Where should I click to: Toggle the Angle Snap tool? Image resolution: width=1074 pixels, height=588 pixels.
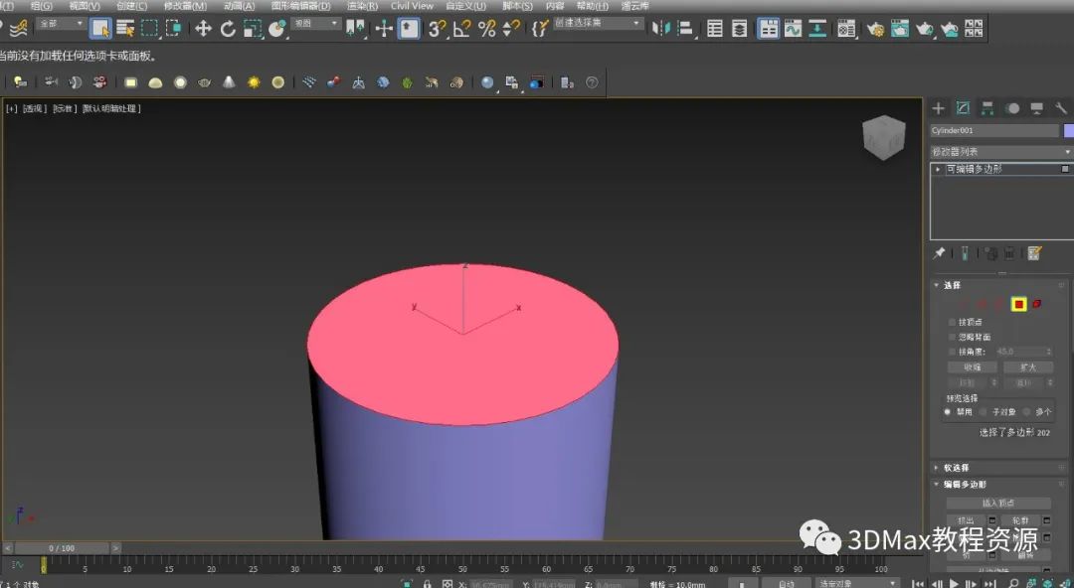pos(461,29)
